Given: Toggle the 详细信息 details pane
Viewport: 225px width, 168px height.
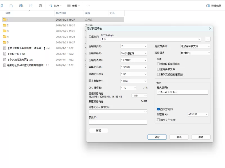Looking at the screenshot, I should (214, 6).
